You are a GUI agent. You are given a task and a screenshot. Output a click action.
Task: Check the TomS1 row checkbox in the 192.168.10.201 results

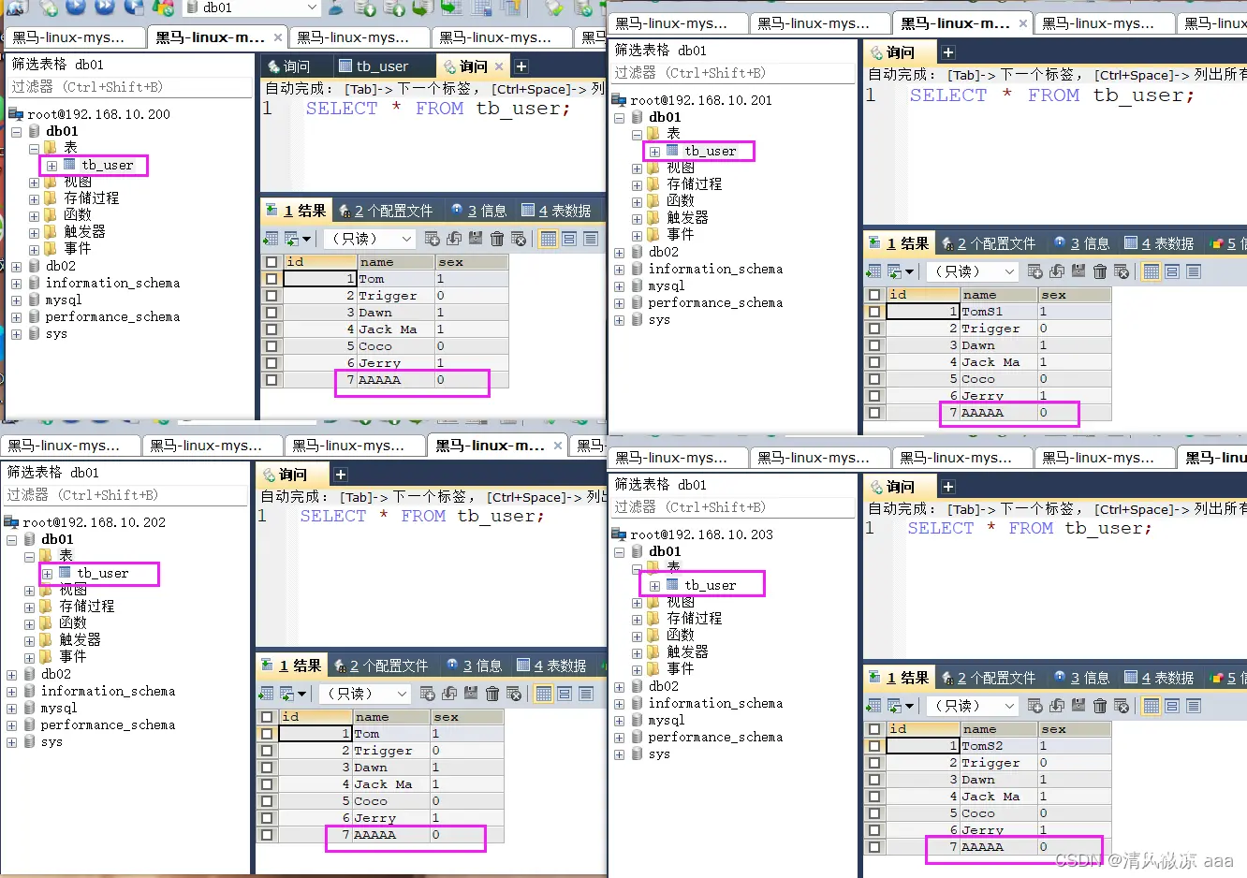tap(874, 312)
